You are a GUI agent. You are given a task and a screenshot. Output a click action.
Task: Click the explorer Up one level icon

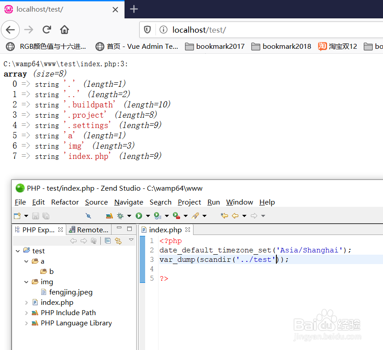click(x=94, y=241)
